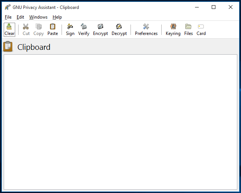
Task: Click the Cut scissors icon
Action: click(26, 30)
